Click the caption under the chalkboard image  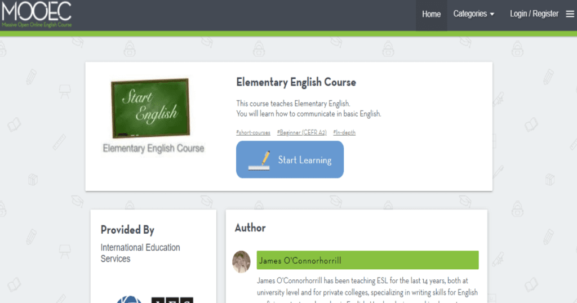pyautogui.click(x=153, y=148)
